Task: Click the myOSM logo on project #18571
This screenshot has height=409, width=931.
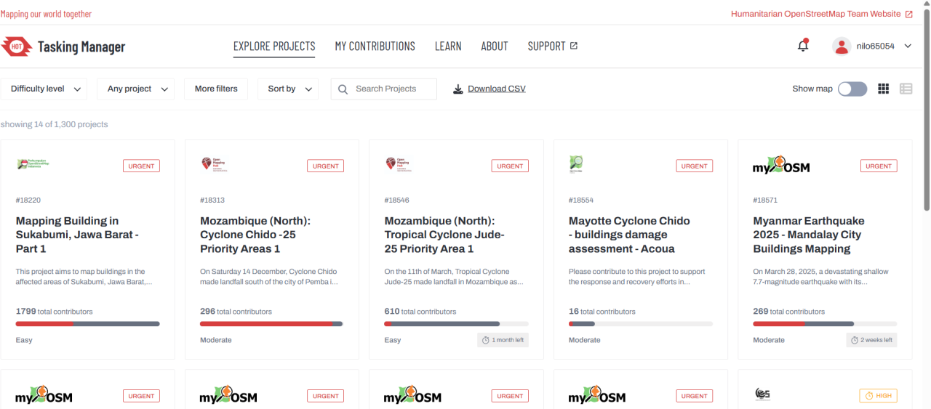Action: pyautogui.click(x=781, y=166)
